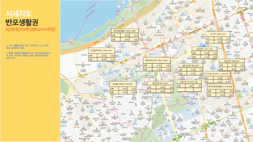Click the blue A marker on the river bank
The image size is (253, 142).
tap(94, 30)
